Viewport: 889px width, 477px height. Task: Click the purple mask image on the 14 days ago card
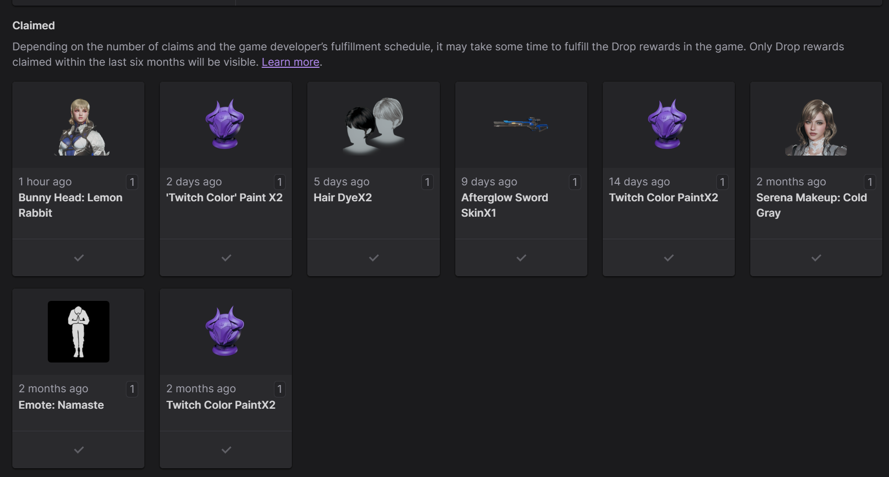tap(668, 124)
